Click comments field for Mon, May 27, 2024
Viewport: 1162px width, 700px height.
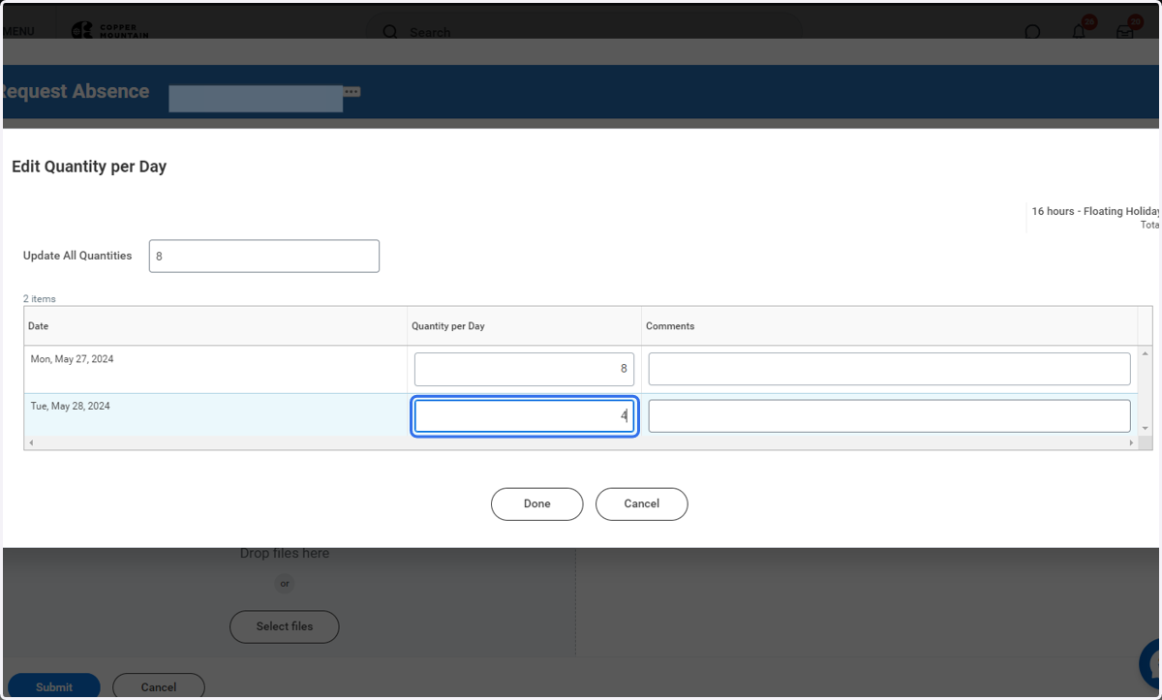click(889, 369)
